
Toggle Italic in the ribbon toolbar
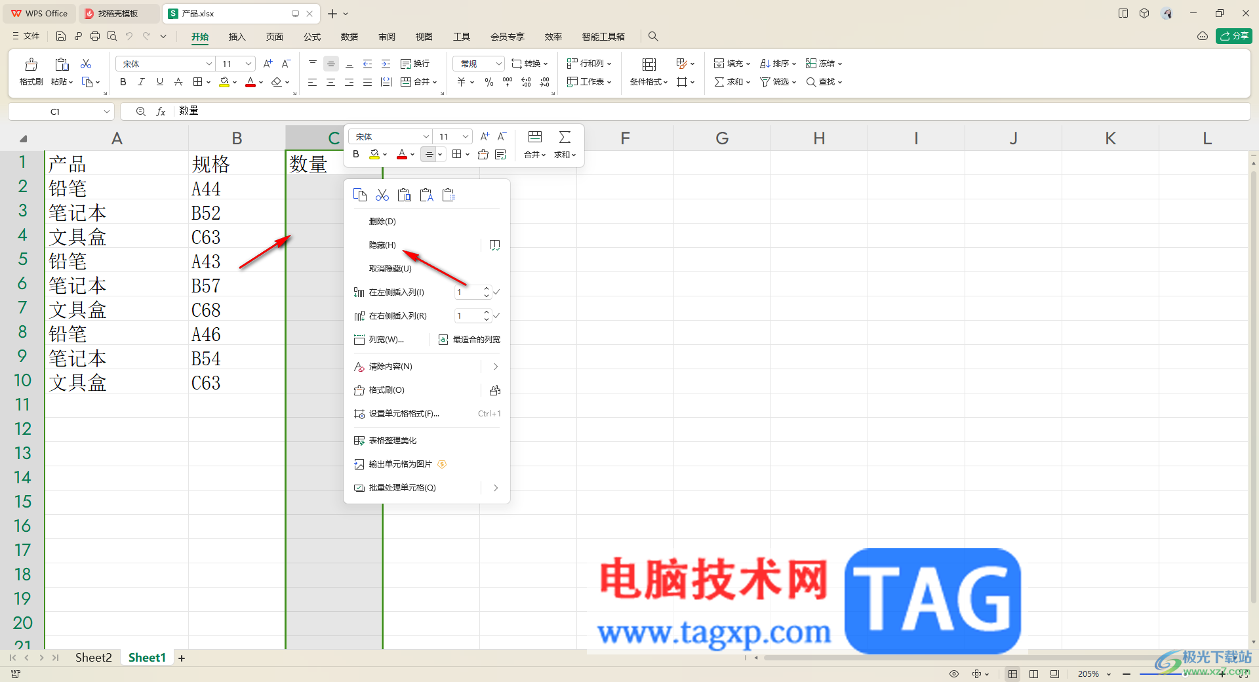click(141, 82)
